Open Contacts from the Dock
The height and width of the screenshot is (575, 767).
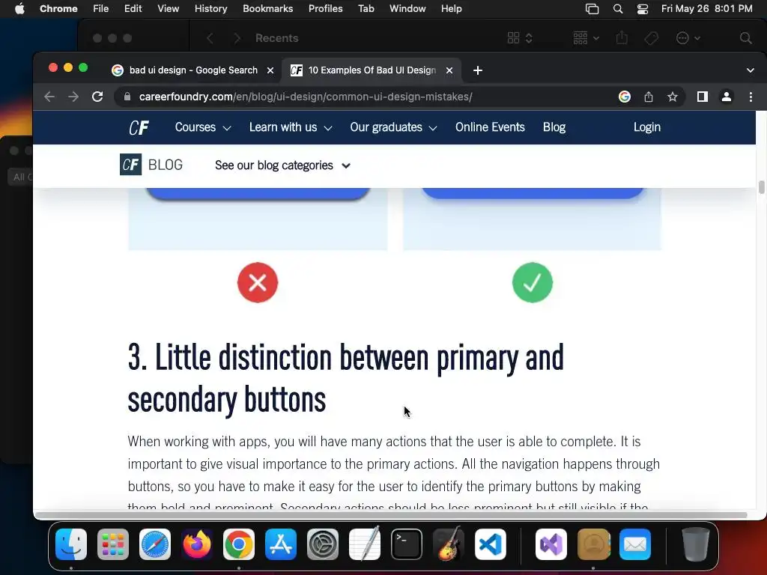coord(593,544)
